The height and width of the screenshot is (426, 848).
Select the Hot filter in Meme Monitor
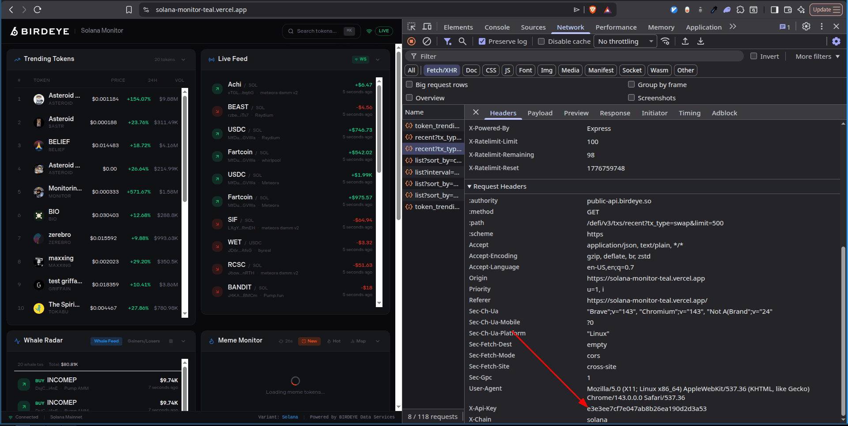pos(334,341)
